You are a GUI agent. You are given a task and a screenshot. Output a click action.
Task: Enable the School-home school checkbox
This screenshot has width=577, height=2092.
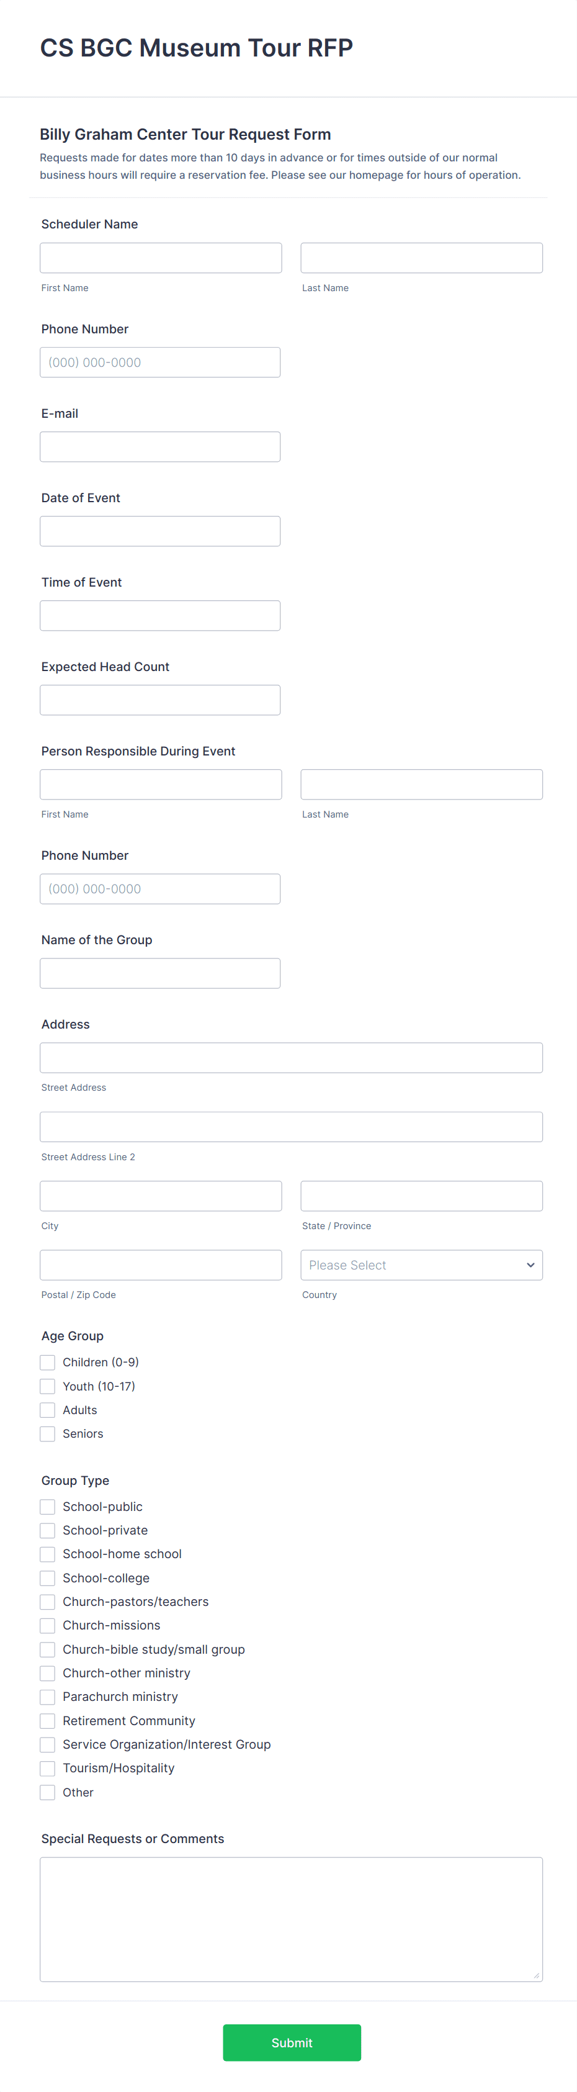coord(47,1554)
